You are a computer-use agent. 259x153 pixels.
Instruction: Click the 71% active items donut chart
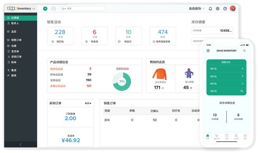122,81
